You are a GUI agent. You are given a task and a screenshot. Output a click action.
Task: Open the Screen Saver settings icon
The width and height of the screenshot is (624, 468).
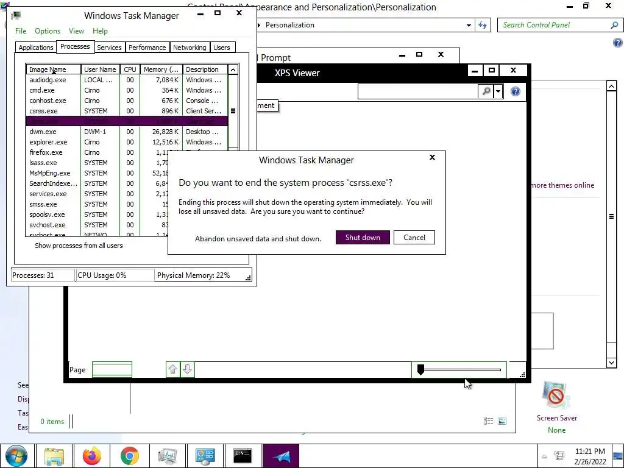coord(556,396)
